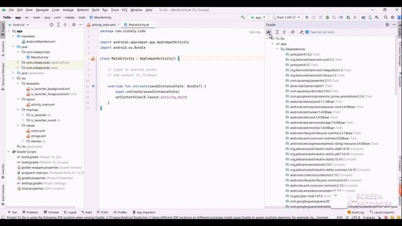This screenshot has height=226, width=402.
Task: Open the Refactor menu
Action: tap(83, 10)
